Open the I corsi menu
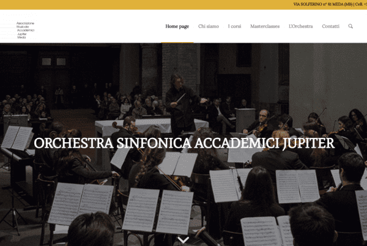Image resolution: width=367 pixels, height=246 pixels. pos(234,26)
